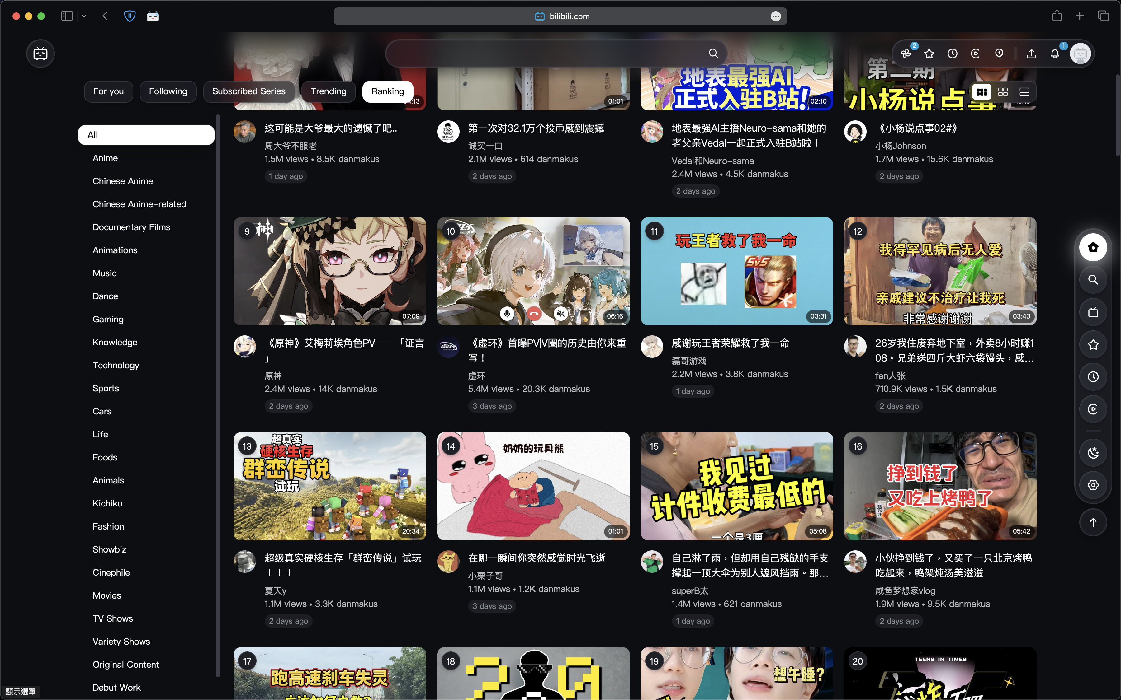Select the home icon in the right sidebar
Viewport: 1121px width, 700px height.
click(1093, 247)
